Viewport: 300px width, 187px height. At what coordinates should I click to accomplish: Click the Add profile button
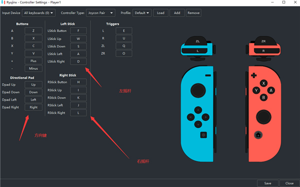point(177,13)
